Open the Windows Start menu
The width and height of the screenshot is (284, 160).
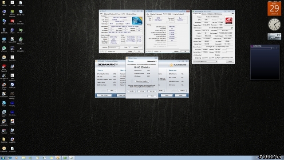click(3, 158)
